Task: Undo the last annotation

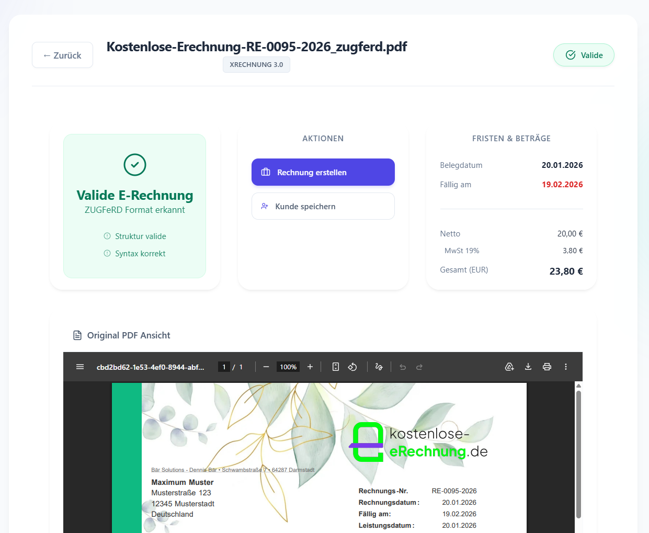Action: coord(402,367)
